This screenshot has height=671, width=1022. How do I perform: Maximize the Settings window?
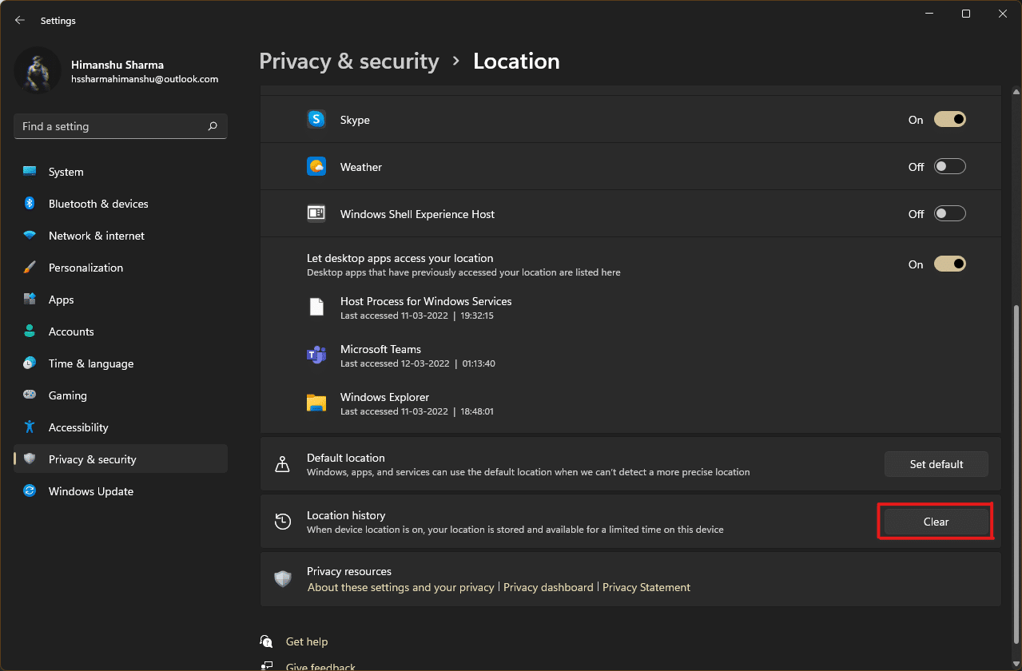[966, 14]
